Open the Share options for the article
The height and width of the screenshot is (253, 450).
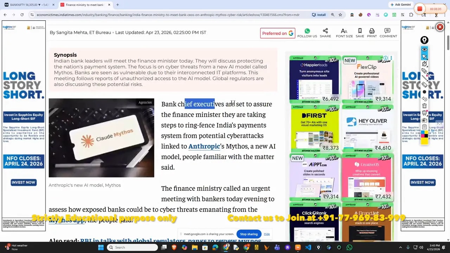325,31
